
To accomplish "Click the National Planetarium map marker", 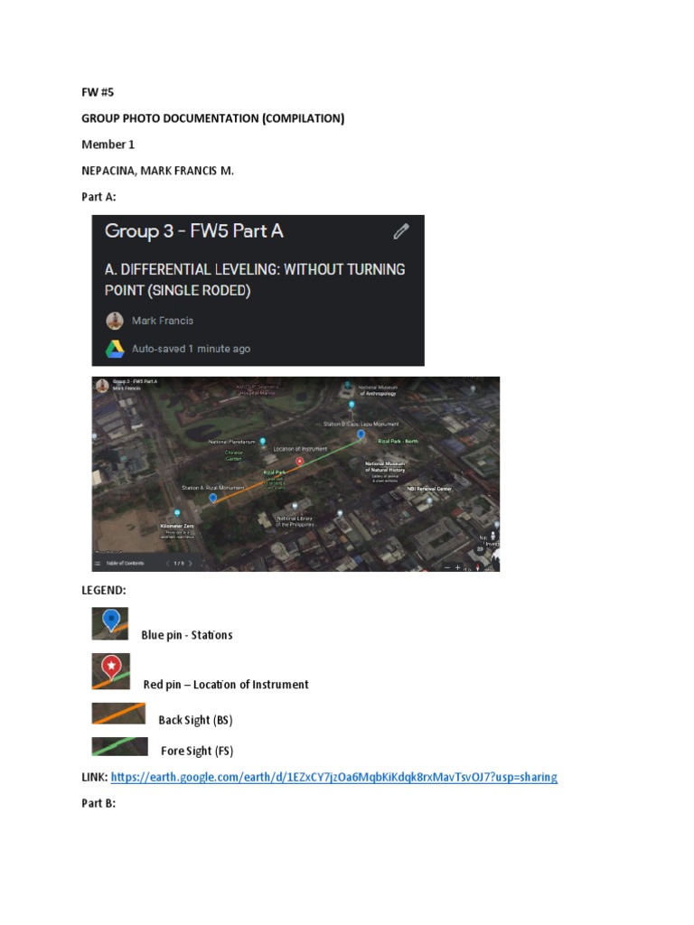I will point(263,441).
